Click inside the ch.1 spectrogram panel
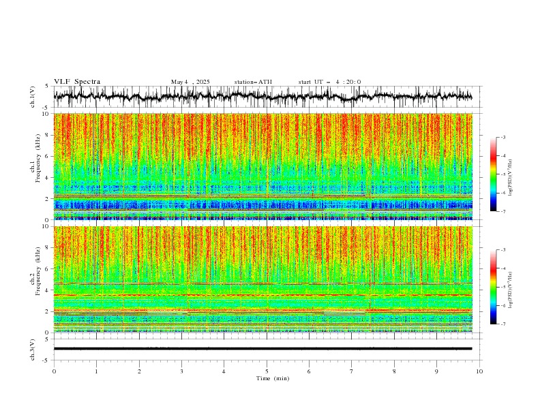This screenshot has width=540, height=417. click(x=262, y=166)
